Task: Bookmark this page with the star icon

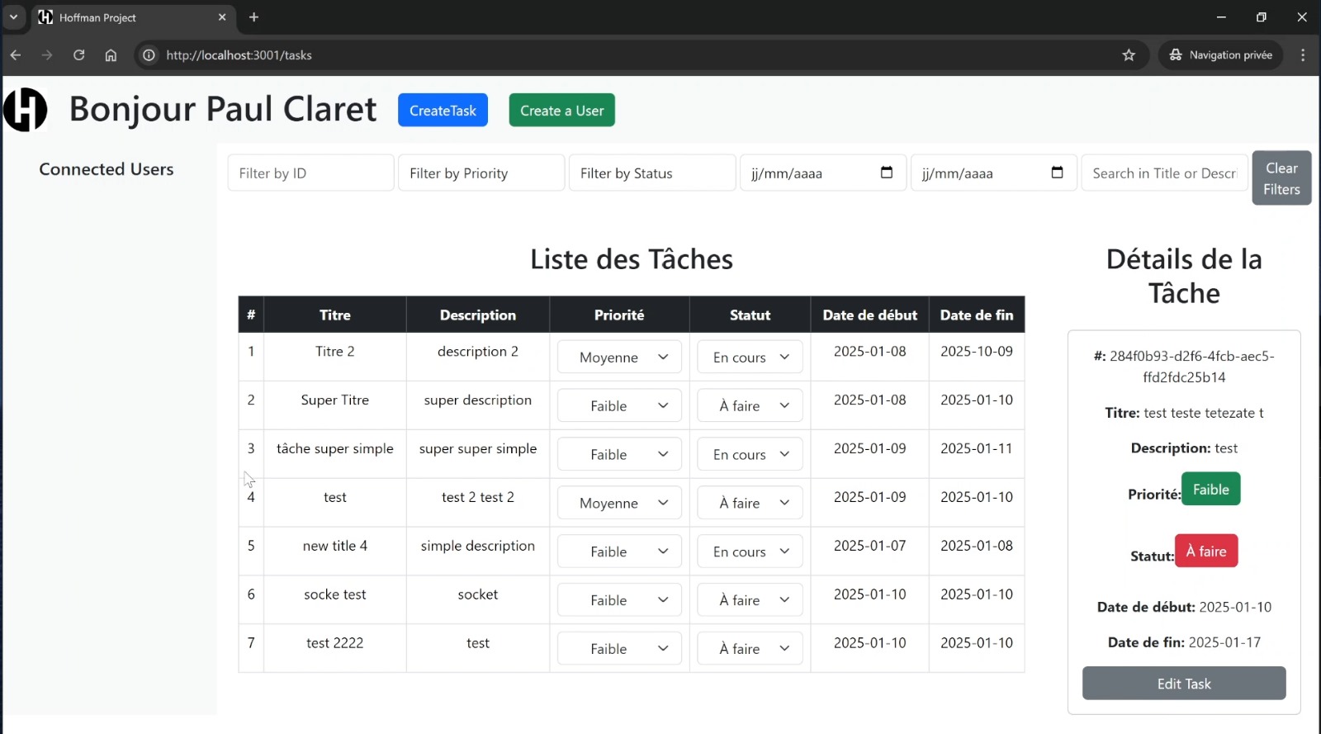Action: [1129, 55]
